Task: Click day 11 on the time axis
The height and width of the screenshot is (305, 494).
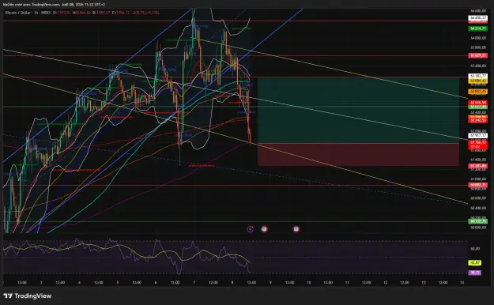Action: point(347,283)
